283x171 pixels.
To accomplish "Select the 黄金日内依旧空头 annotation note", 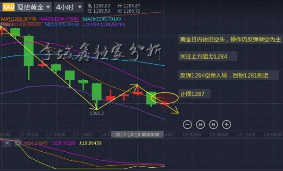I will point(231,39).
